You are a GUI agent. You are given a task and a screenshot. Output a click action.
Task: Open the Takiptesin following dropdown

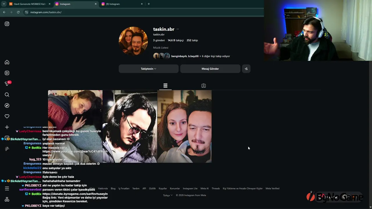point(149,69)
